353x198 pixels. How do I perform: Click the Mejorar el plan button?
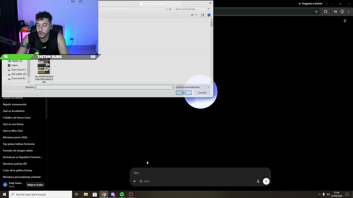tap(35, 185)
